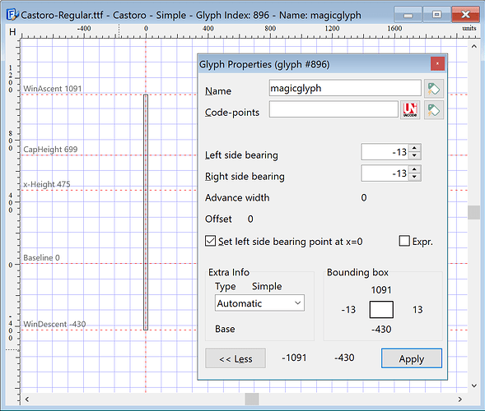
Task: Click the Left side bearing value field
Action: point(385,152)
